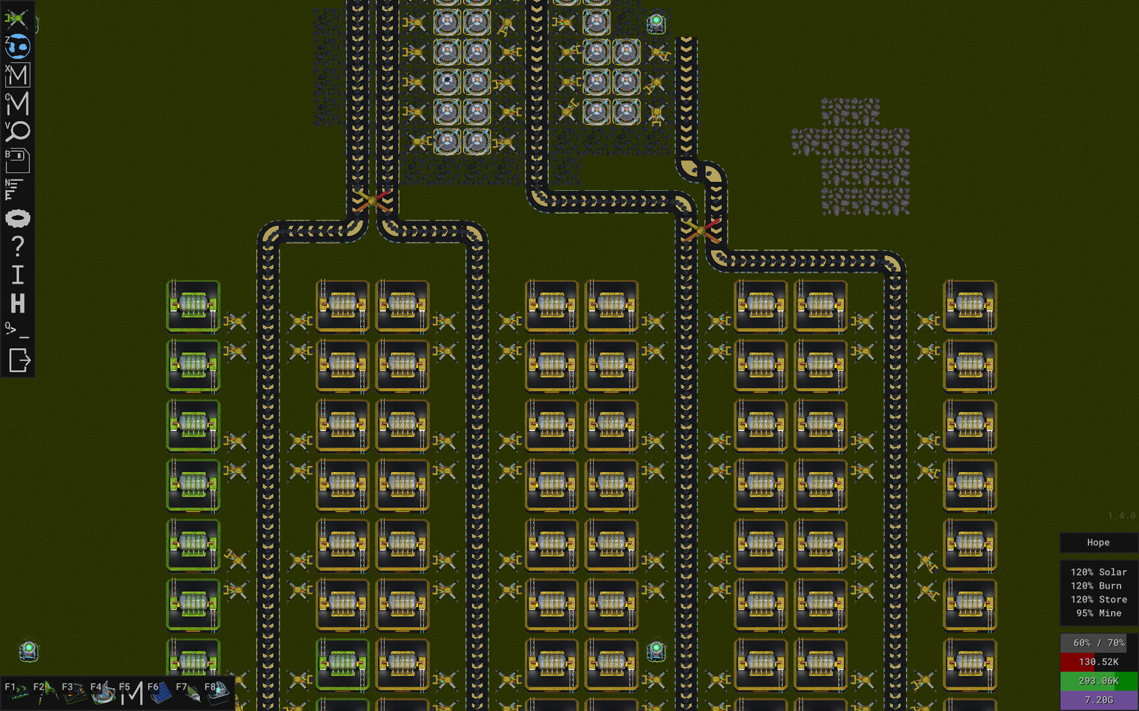Open the console prompt icon marked Q
Viewport: 1139px width, 711px height.
point(16,330)
